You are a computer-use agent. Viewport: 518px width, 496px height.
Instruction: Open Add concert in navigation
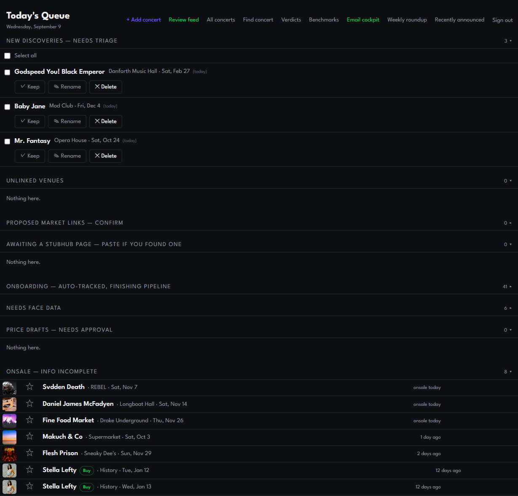144,20
